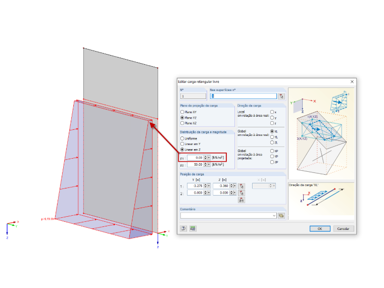Open the flyout arrow of Z field row 1
Viewport: 384px width, 288px height.
(235, 186)
